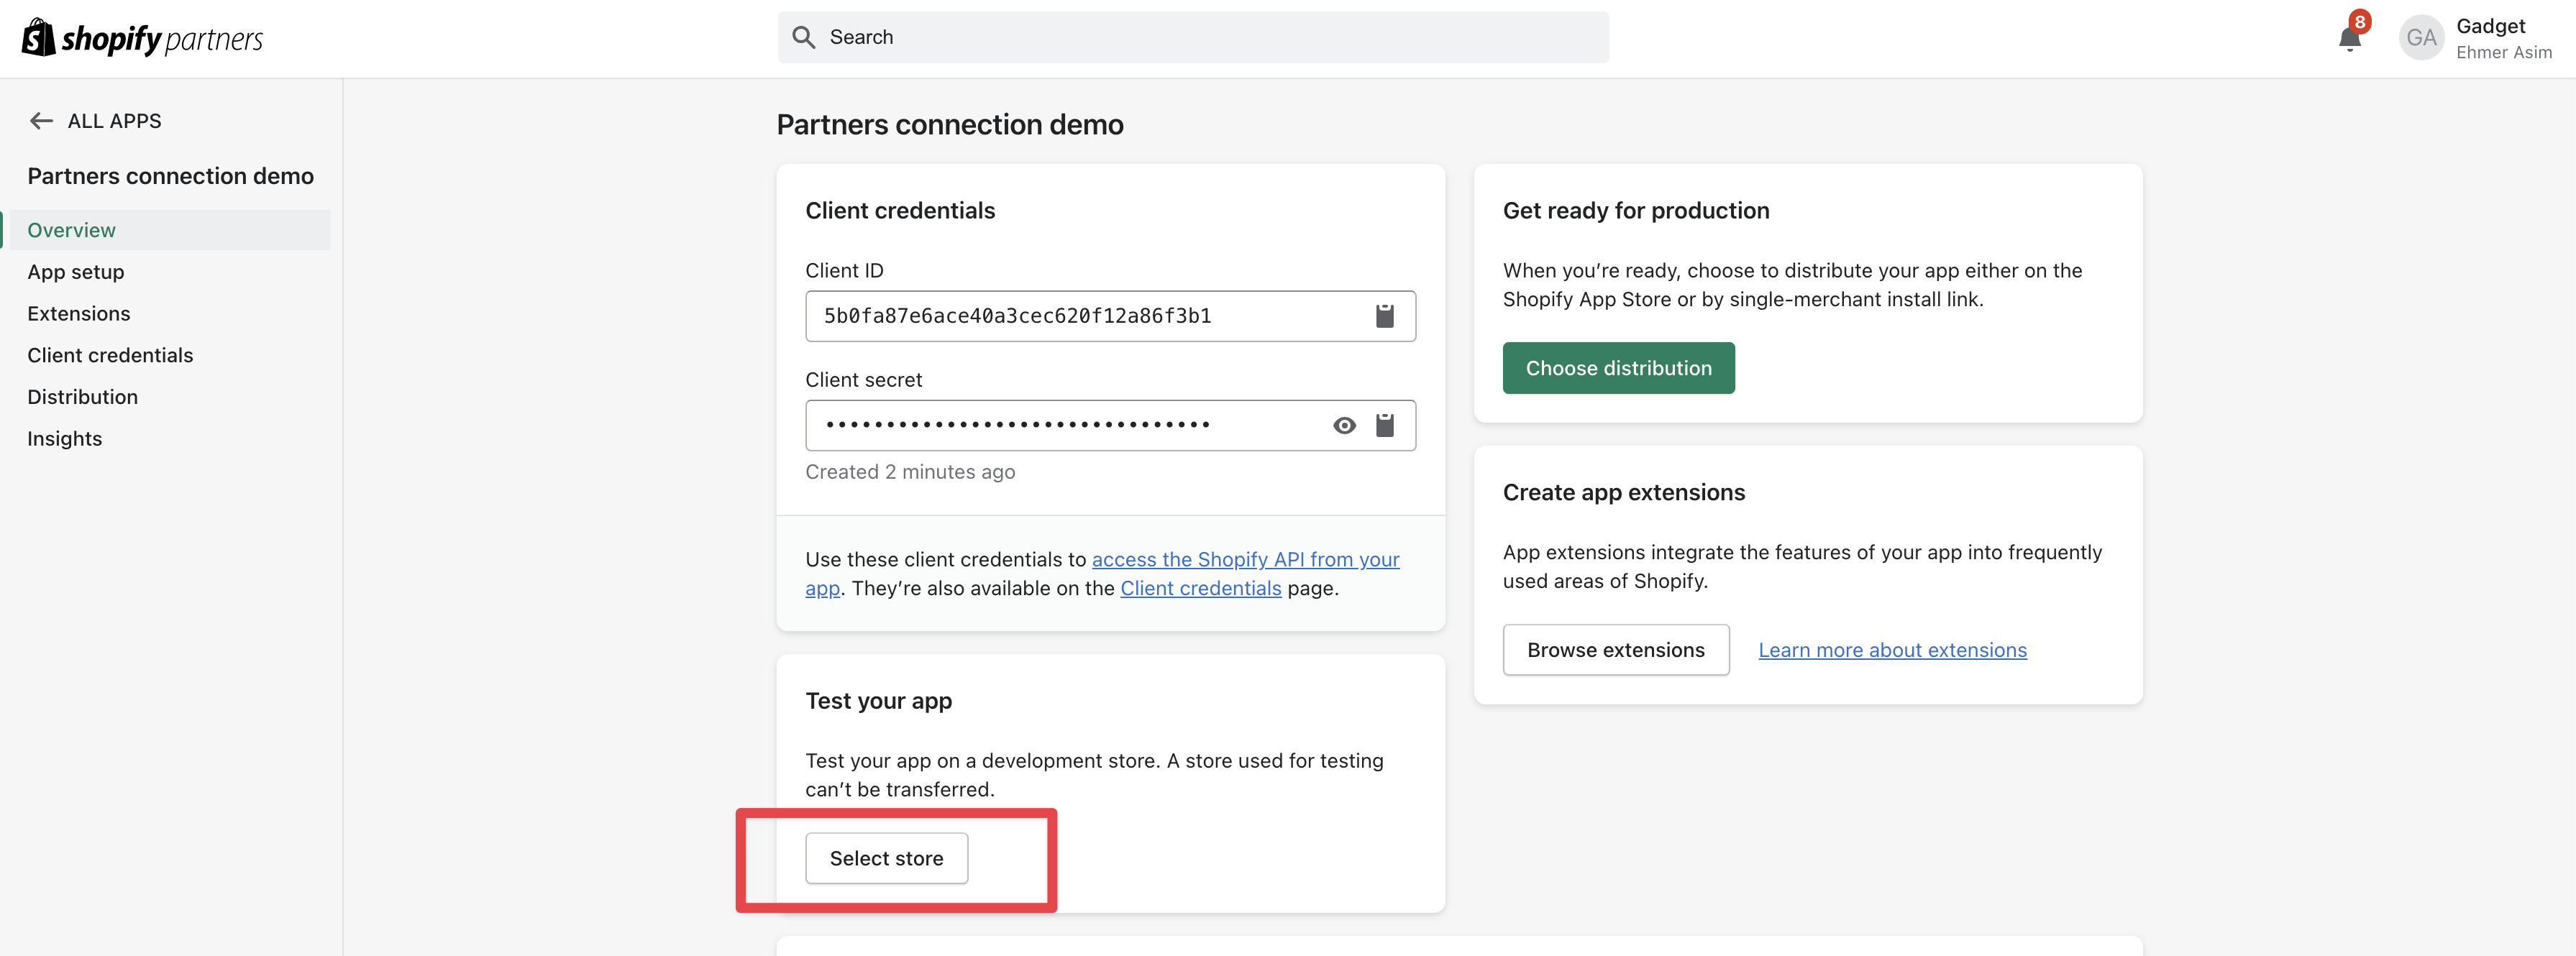Click the search magnifier icon
This screenshot has width=2576, height=956.
pyautogui.click(x=804, y=38)
